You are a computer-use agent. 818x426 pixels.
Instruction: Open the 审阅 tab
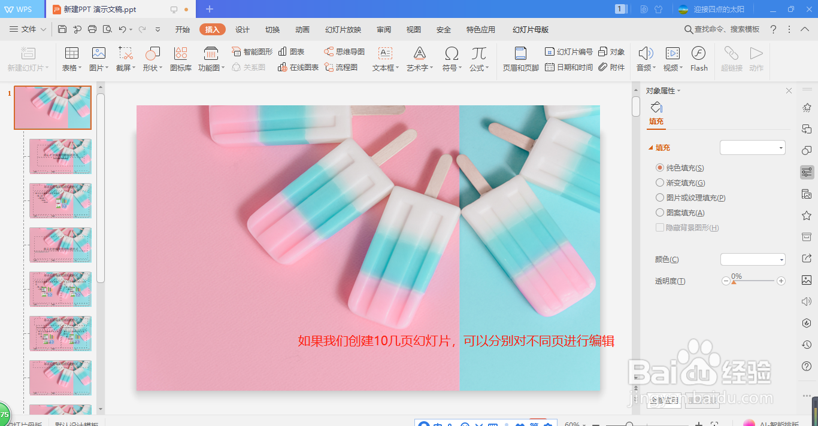pyautogui.click(x=384, y=29)
